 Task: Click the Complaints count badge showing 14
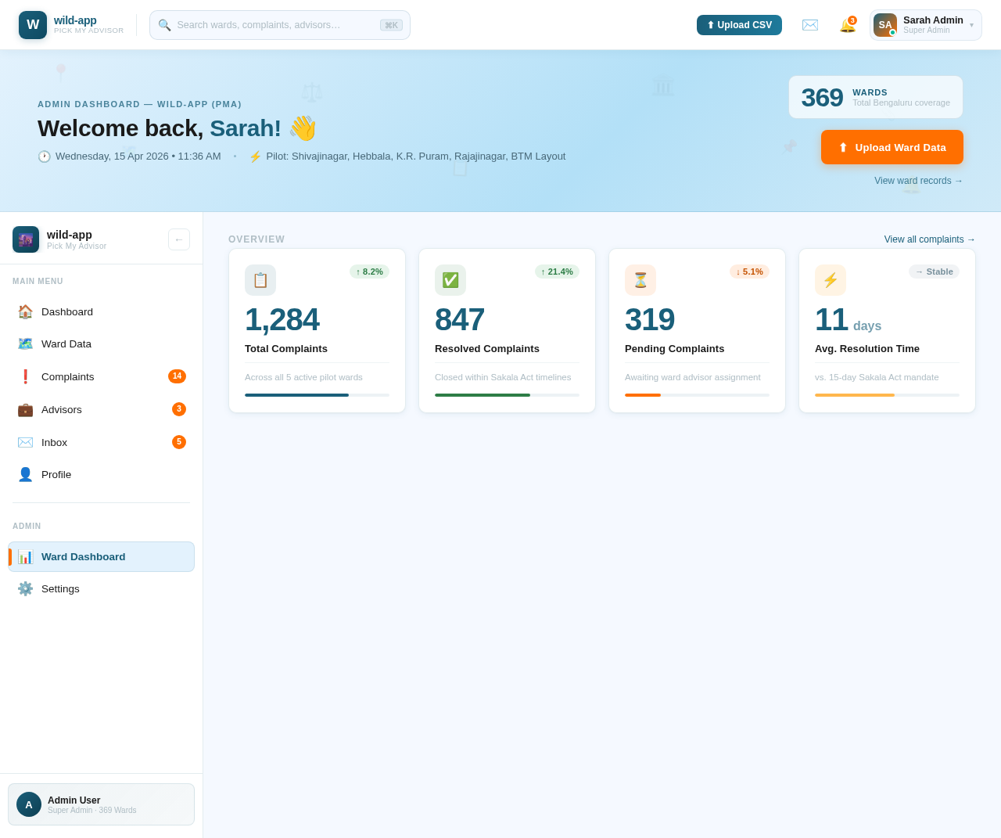177,376
